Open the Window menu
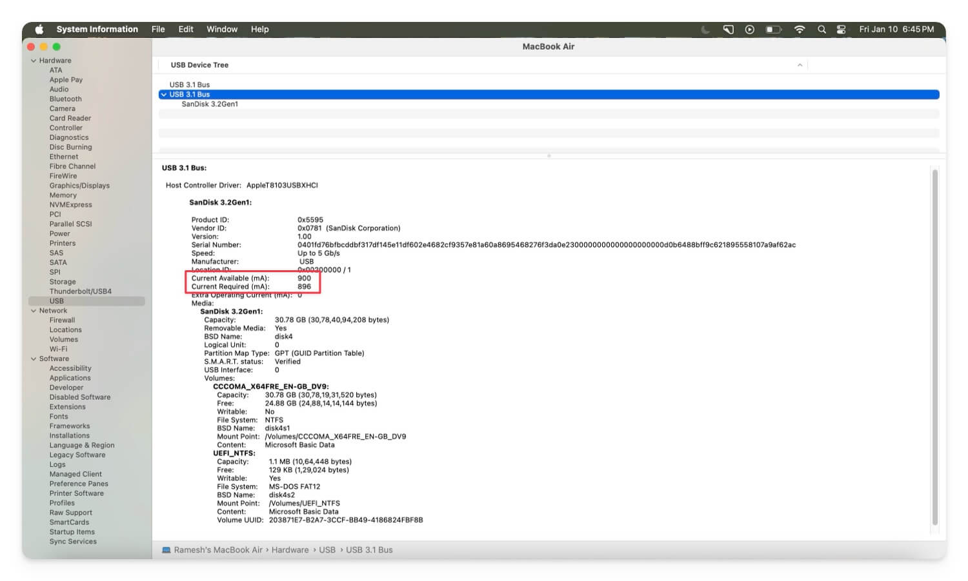Screen dimensions: 968x581 [x=222, y=29]
